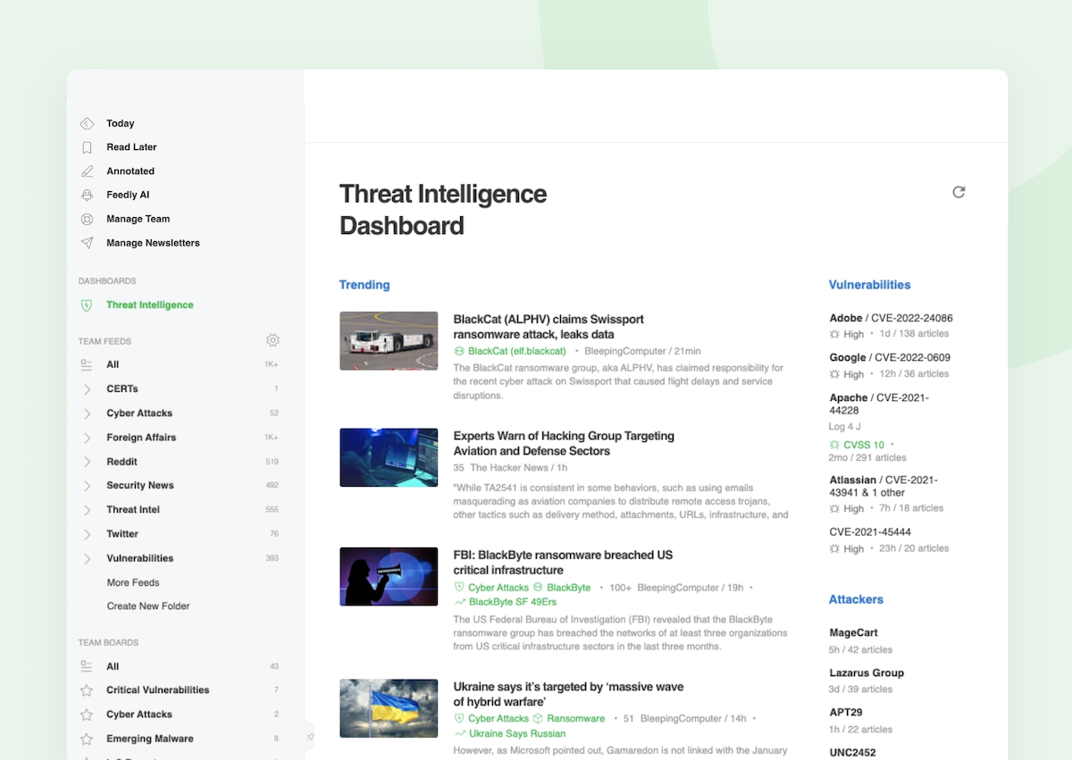
Task: Click the All boards list icon under Team Boards
Action: tap(87, 666)
